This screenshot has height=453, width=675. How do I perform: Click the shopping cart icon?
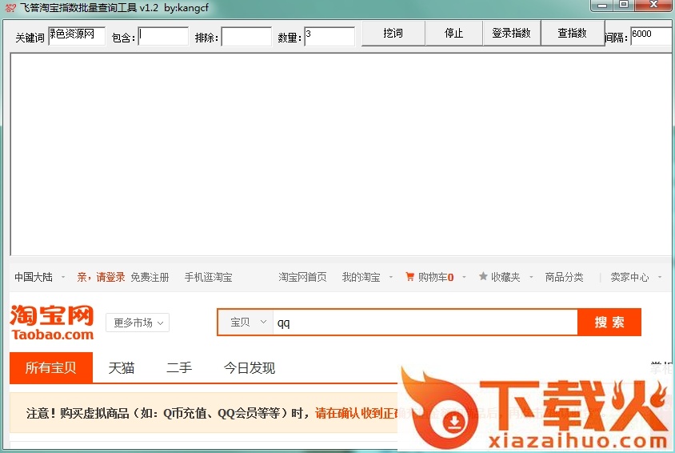pyautogui.click(x=409, y=276)
